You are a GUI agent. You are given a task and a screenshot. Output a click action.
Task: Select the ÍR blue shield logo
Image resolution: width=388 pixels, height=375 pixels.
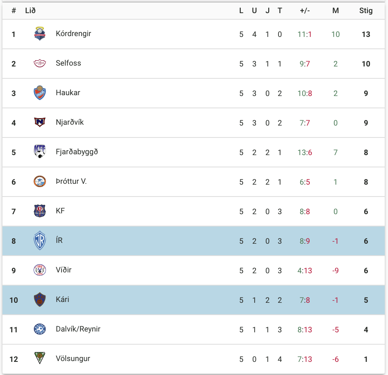[x=40, y=240]
